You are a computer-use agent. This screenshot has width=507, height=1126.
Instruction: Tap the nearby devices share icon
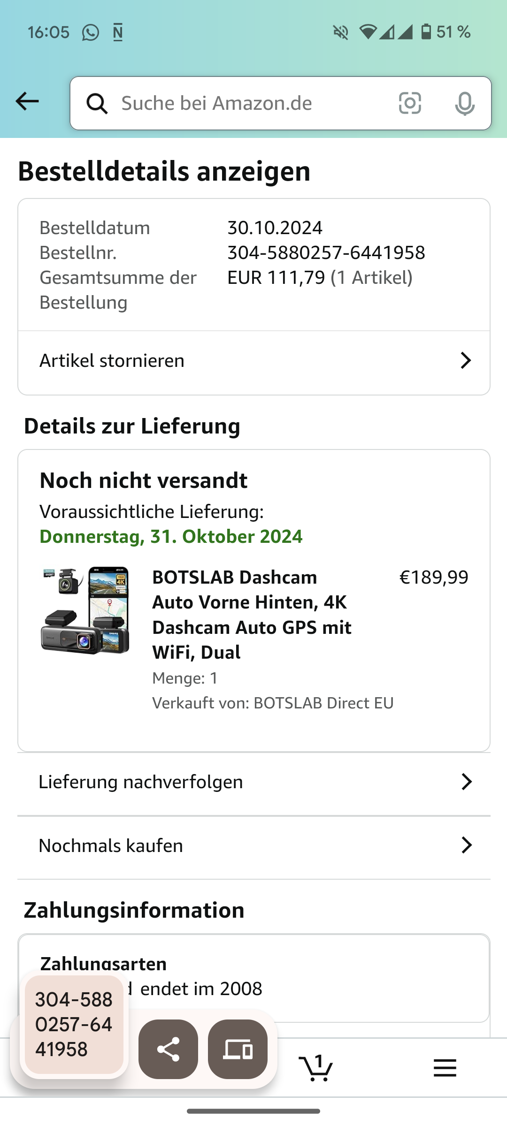[238, 1049]
